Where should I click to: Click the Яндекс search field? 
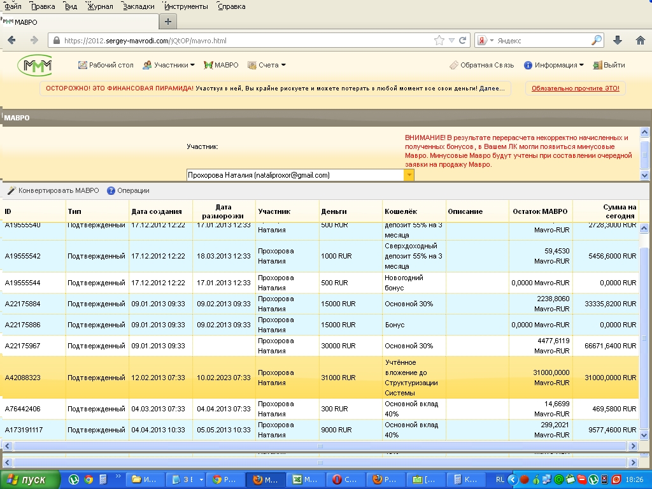tap(542, 40)
